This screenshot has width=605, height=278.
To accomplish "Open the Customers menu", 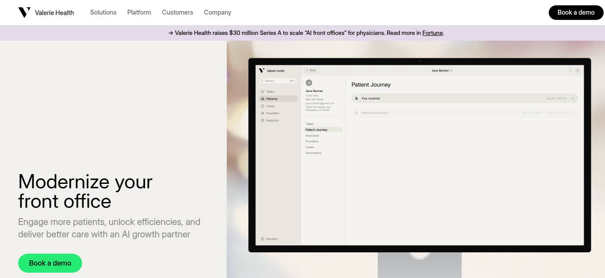I will pyautogui.click(x=177, y=12).
